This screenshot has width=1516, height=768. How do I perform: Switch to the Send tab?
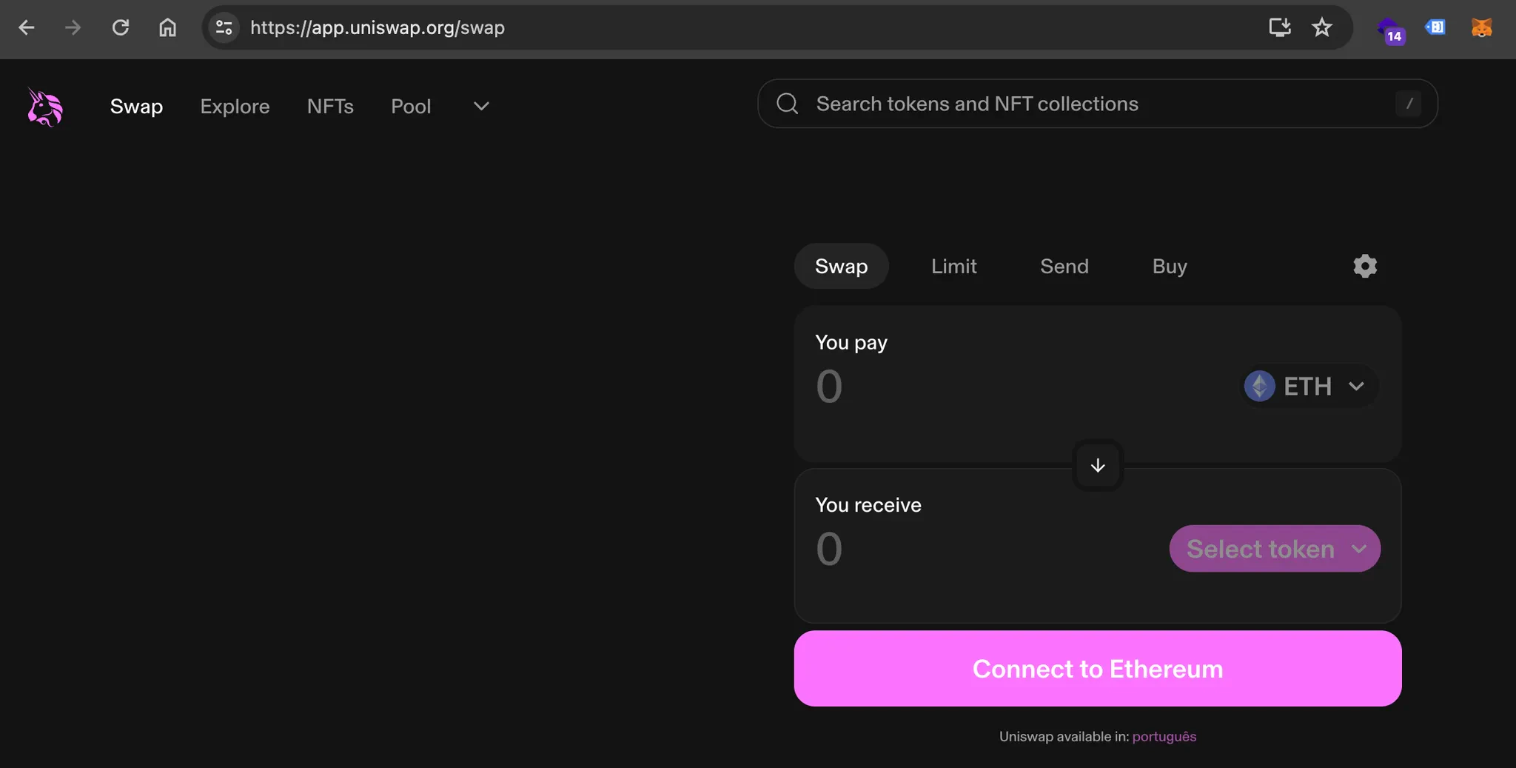point(1064,266)
